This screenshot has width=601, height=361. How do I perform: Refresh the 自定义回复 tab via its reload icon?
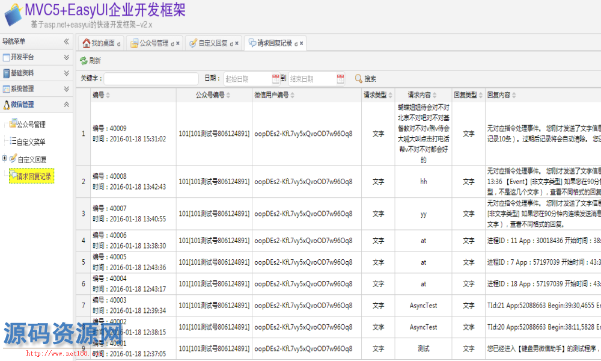pyautogui.click(x=231, y=44)
